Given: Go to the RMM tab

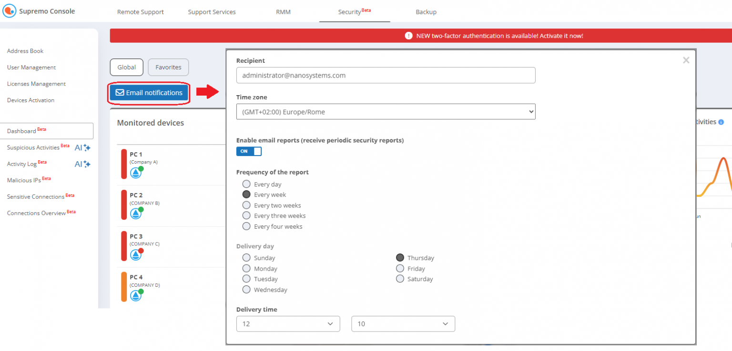Looking at the screenshot, I should tap(283, 12).
